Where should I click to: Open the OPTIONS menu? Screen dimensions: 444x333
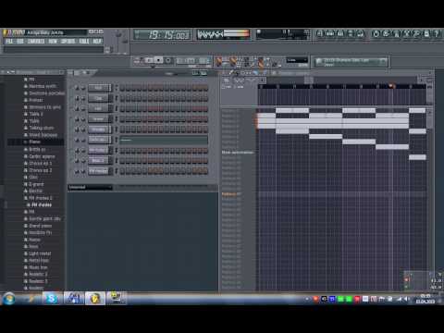tap(68, 42)
